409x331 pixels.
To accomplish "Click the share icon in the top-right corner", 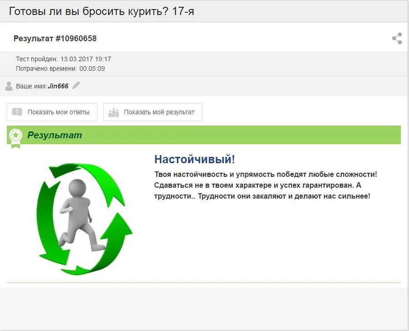I will point(397,38).
